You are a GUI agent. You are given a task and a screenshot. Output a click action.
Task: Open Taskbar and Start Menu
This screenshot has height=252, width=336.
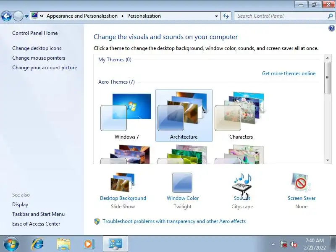click(38, 214)
